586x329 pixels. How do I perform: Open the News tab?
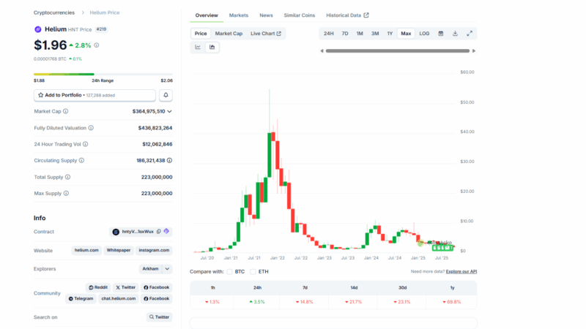coord(266,15)
